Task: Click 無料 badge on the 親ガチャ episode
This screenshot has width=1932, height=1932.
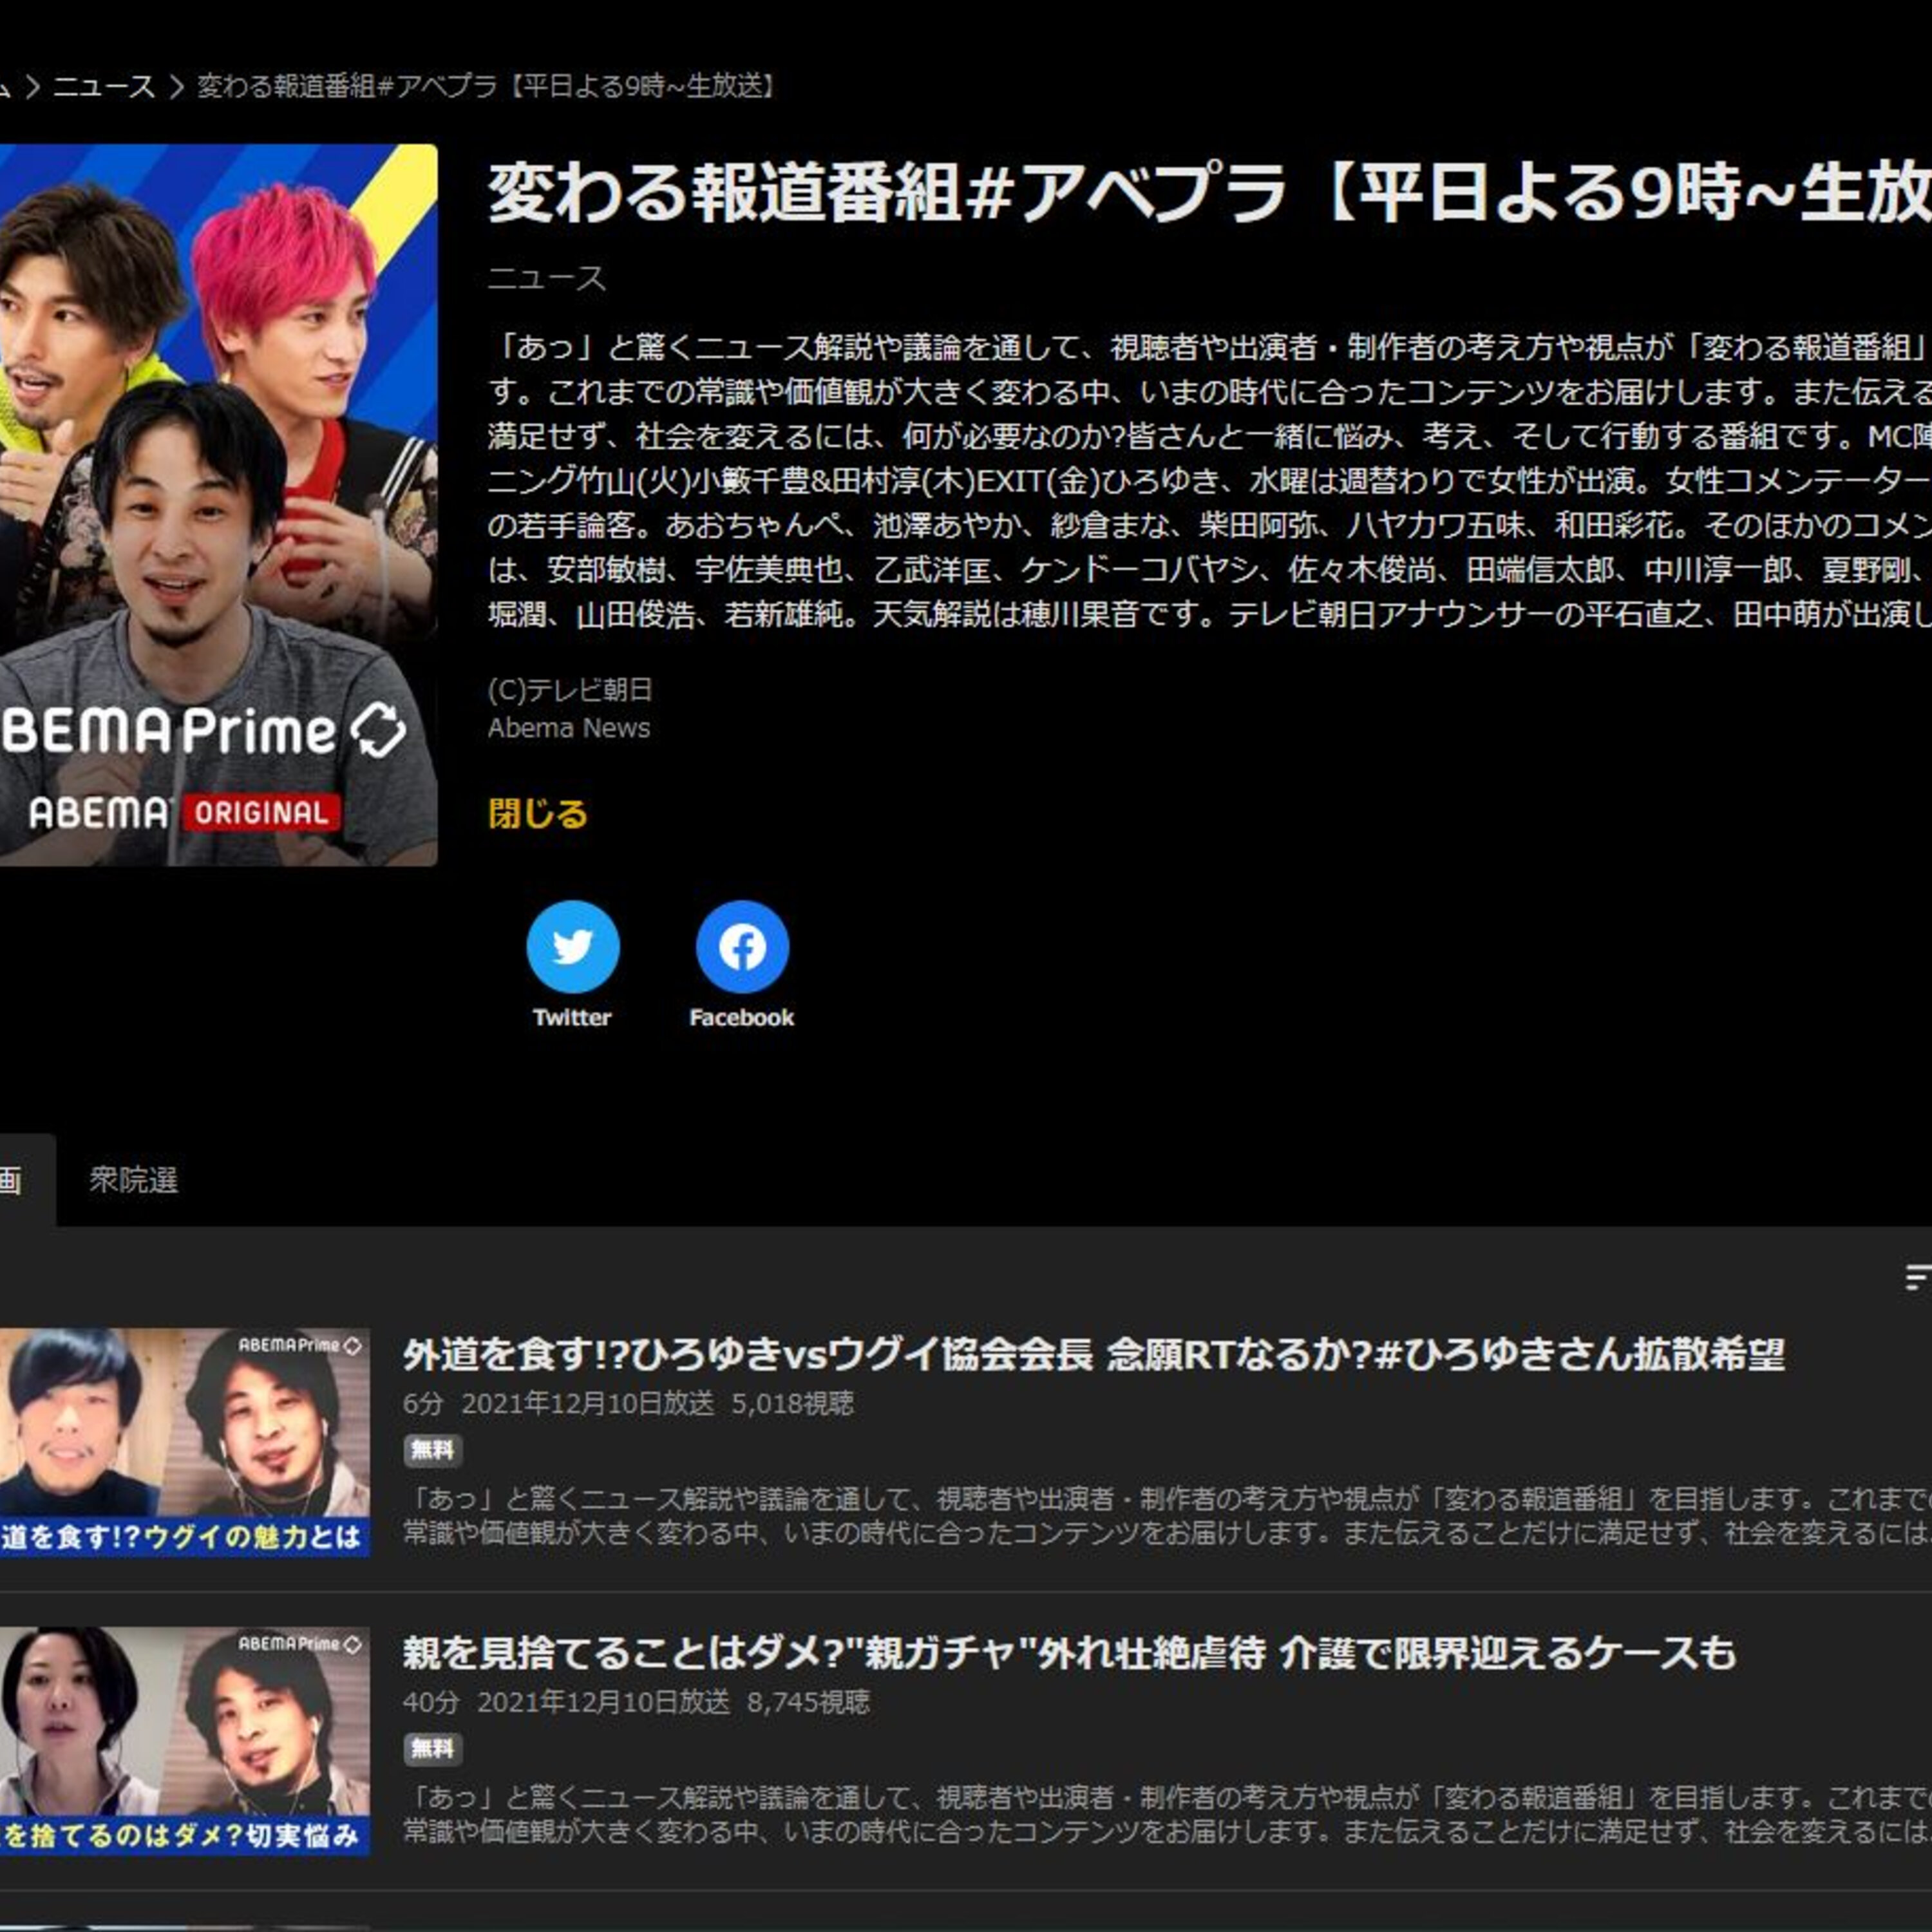Action: tap(432, 1749)
